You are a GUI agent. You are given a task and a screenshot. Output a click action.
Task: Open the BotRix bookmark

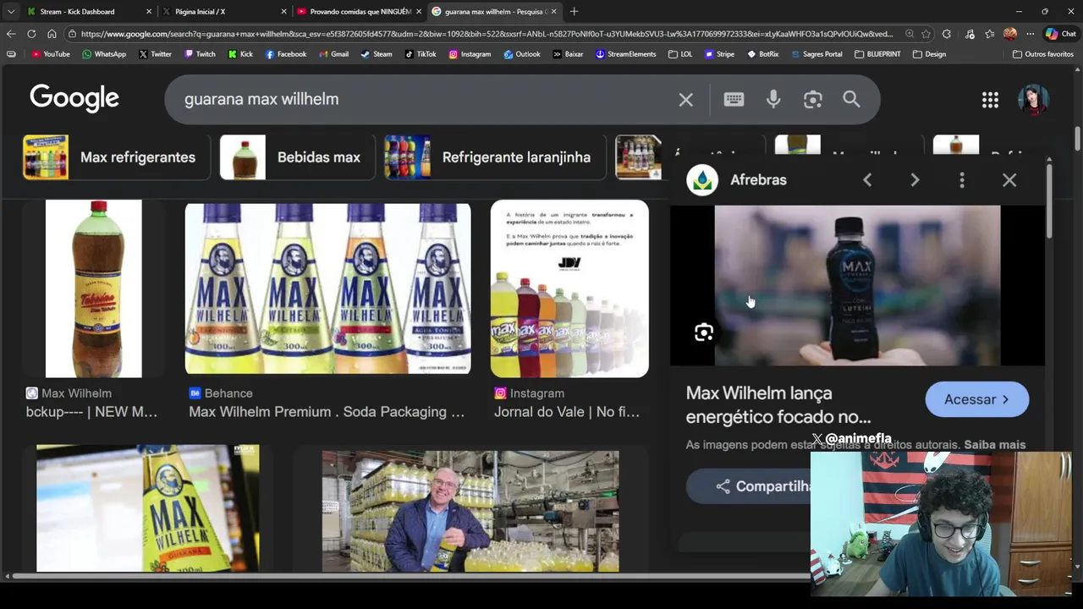[x=763, y=54]
